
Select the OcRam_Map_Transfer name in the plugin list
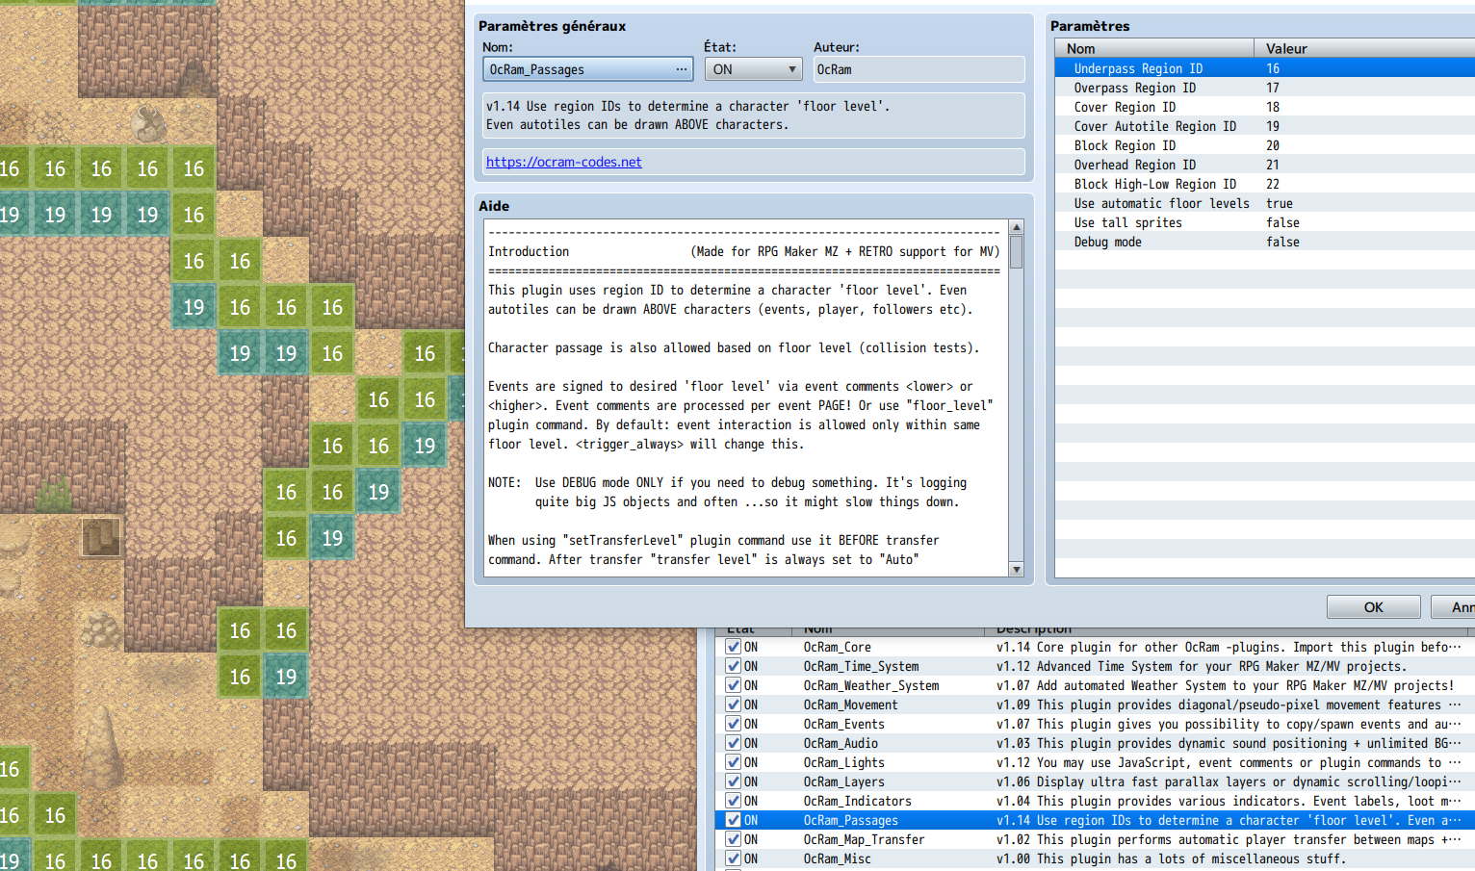(x=864, y=839)
